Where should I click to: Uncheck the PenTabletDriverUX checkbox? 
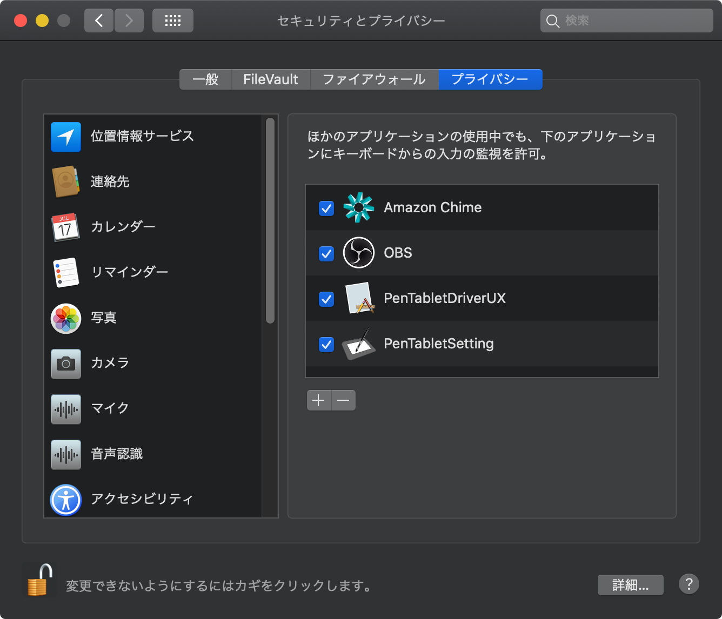coord(326,299)
